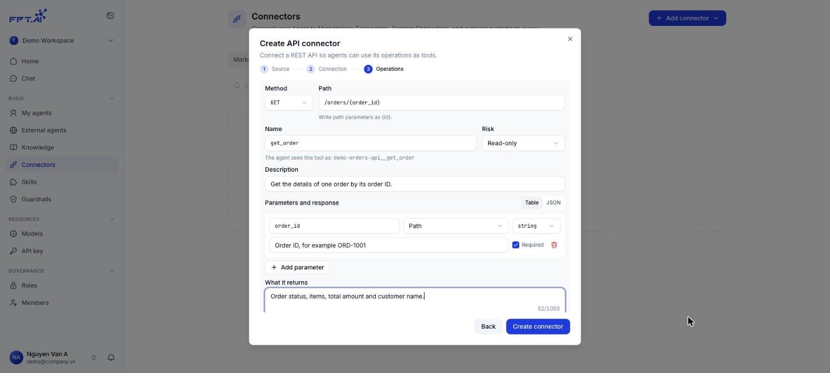
Task: Click the Members people icon
Action: click(14, 303)
